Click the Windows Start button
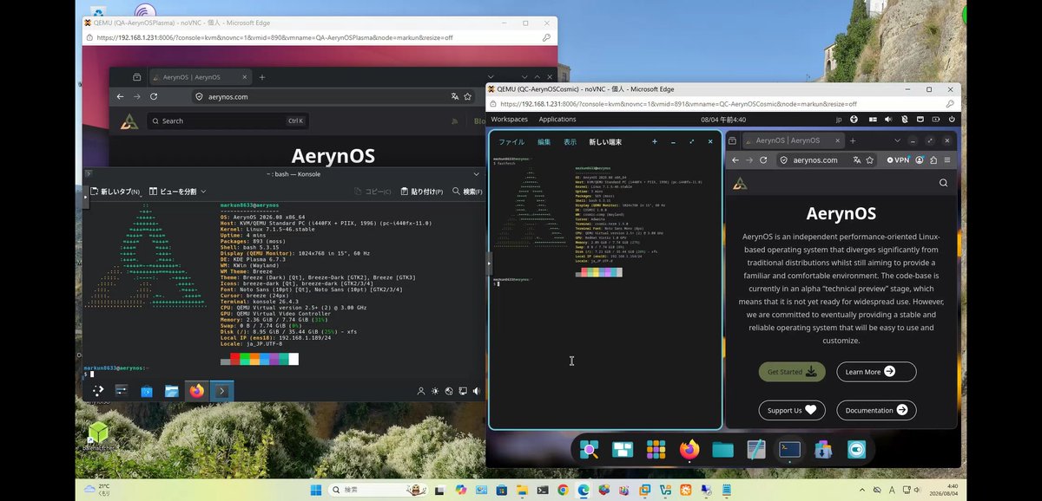 point(314,490)
